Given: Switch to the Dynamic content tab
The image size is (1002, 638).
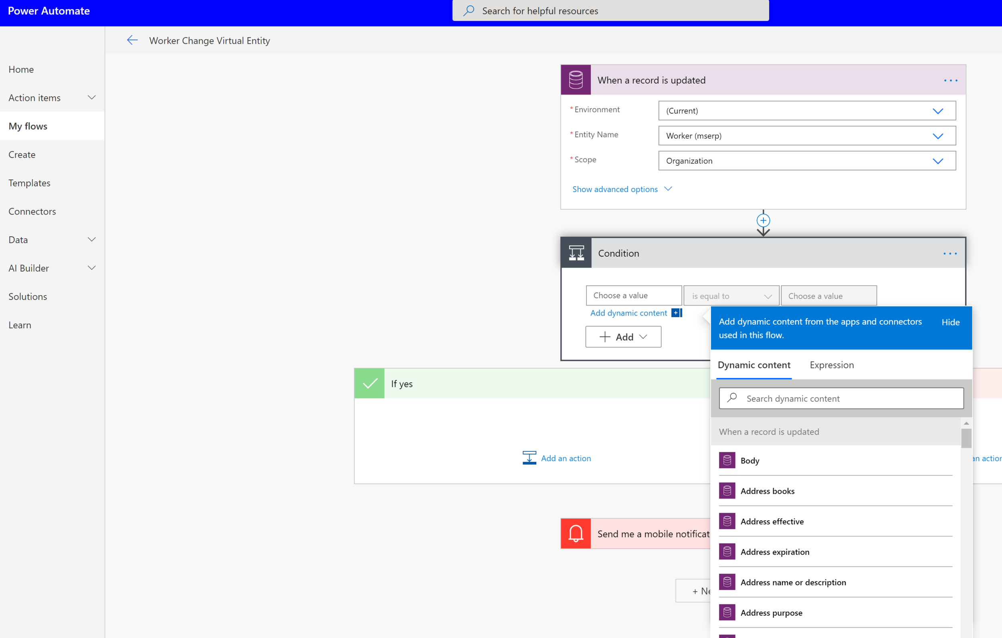Looking at the screenshot, I should click(x=754, y=365).
